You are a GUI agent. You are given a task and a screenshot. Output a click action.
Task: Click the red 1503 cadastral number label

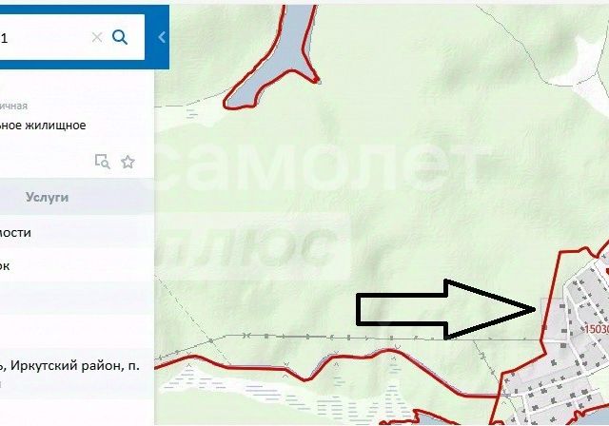(x=597, y=329)
